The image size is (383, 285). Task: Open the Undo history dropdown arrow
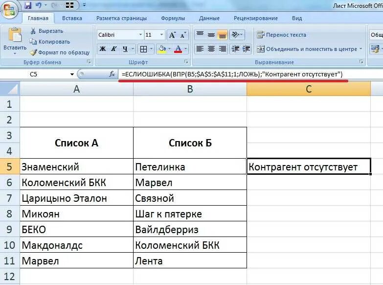(45, 5)
